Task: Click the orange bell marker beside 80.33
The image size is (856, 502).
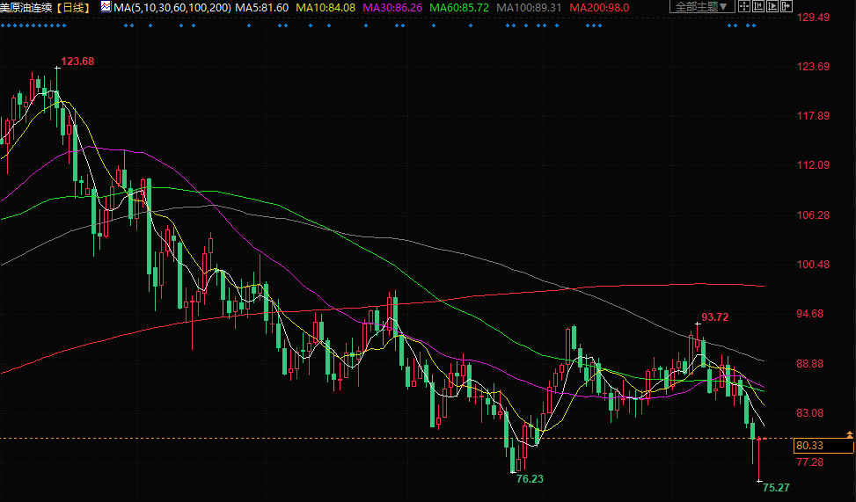Action: [x=850, y=434]
